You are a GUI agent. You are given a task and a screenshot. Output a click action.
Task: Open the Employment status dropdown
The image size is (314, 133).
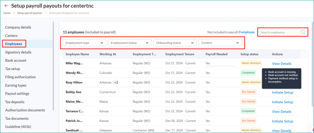(130, 43)
